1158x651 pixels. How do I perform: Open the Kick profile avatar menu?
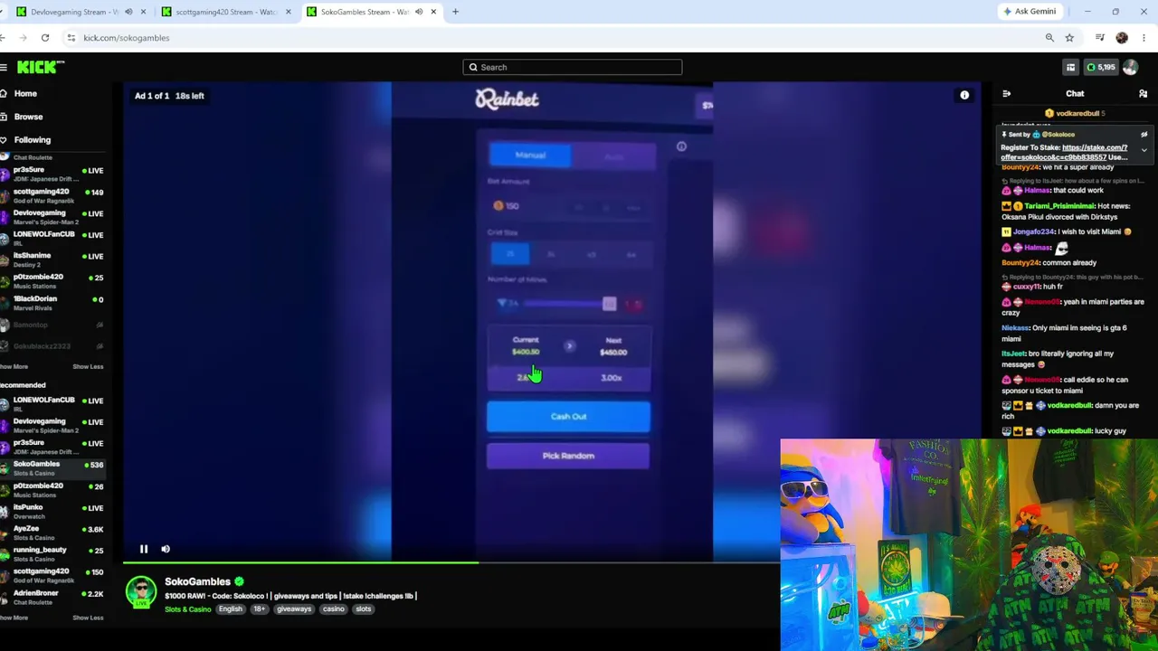pyautogui.click(x=1130, y=67)
